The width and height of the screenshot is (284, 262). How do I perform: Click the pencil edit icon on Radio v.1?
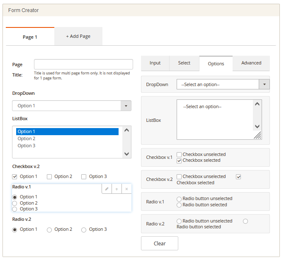pos(107,189)
